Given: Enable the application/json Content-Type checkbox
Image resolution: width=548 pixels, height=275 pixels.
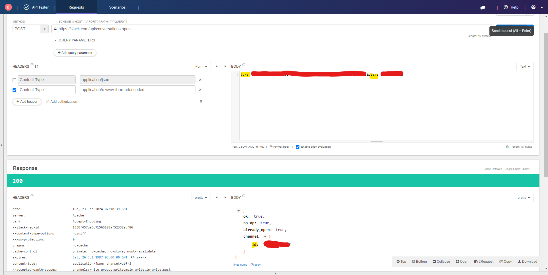Looking at the screenshot, I should click(15, 80).
